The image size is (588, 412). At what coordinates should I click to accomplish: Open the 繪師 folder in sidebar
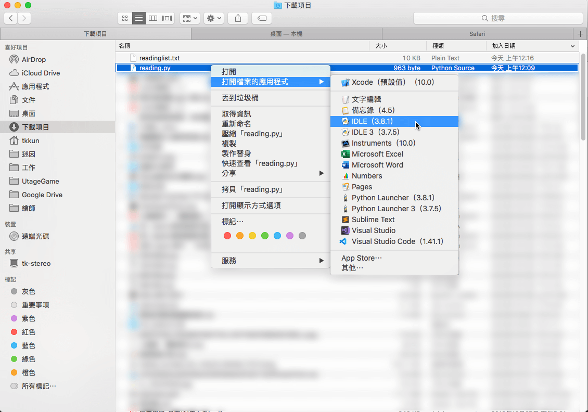29,208
